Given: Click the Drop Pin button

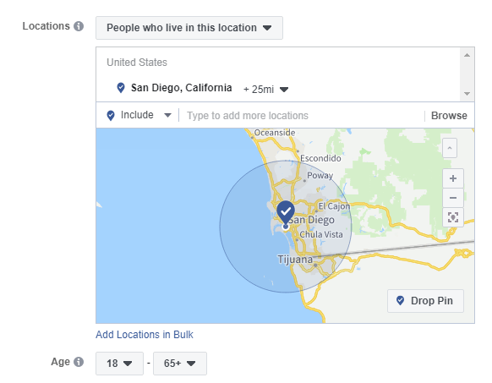Looking at the screenshot, I should (x=425, y=301).
